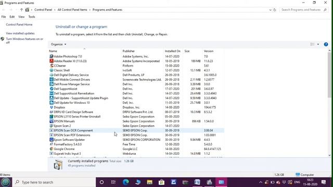Show hidden system tray icons
The height and width of the screenshot is (187, 333).
pos(261,182)
